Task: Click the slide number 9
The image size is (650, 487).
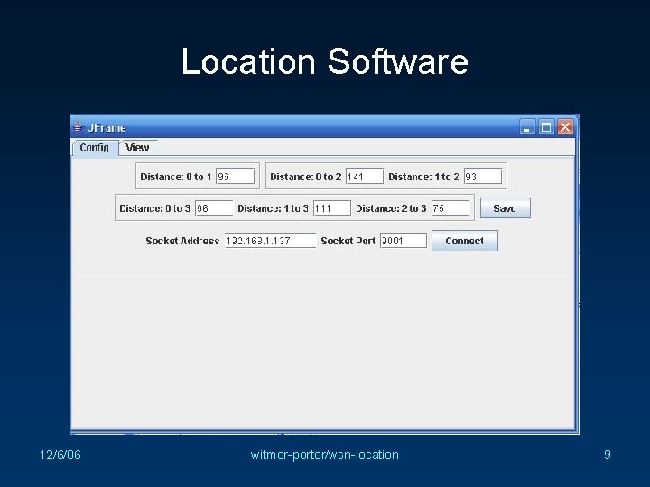Action: tap(608, 455)
